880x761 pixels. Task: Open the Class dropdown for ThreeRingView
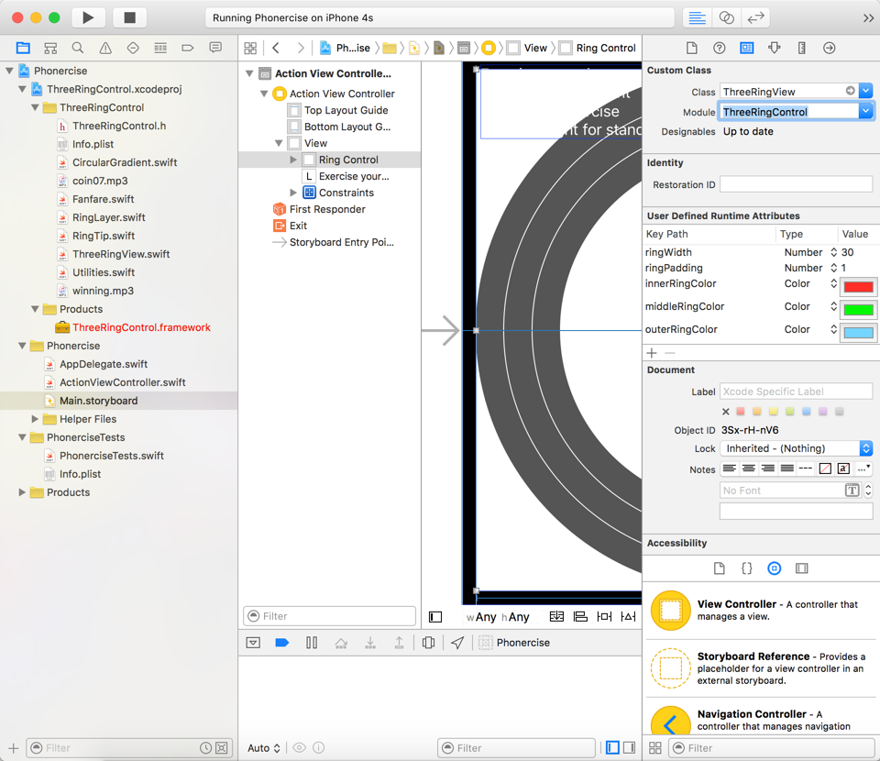tap(866, 91)
